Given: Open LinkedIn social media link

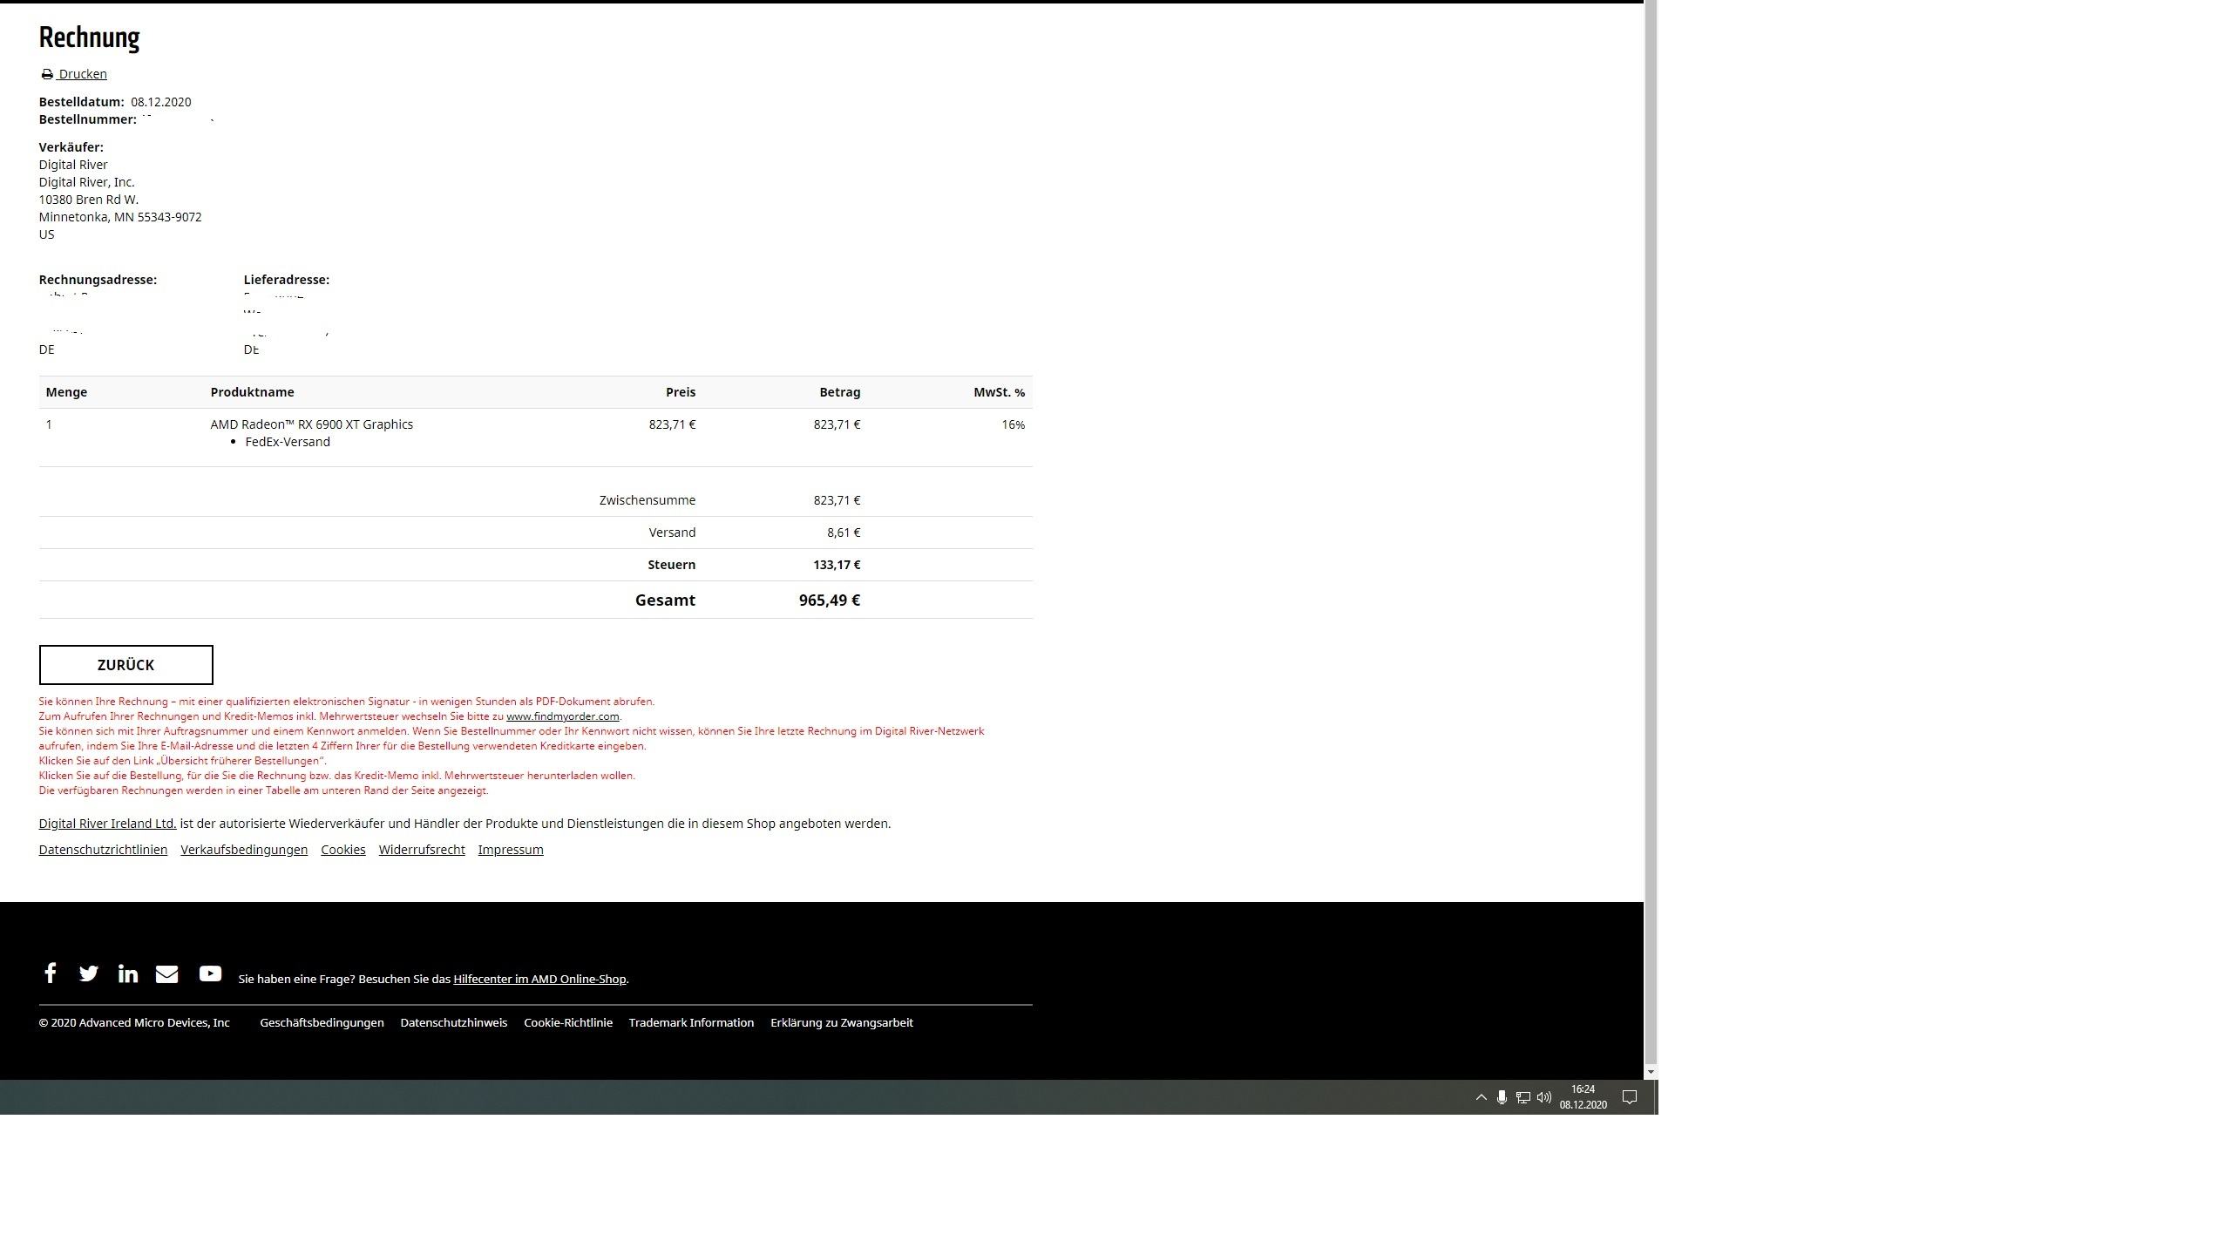Looking at the screenshot, I should tap(127, 972).
